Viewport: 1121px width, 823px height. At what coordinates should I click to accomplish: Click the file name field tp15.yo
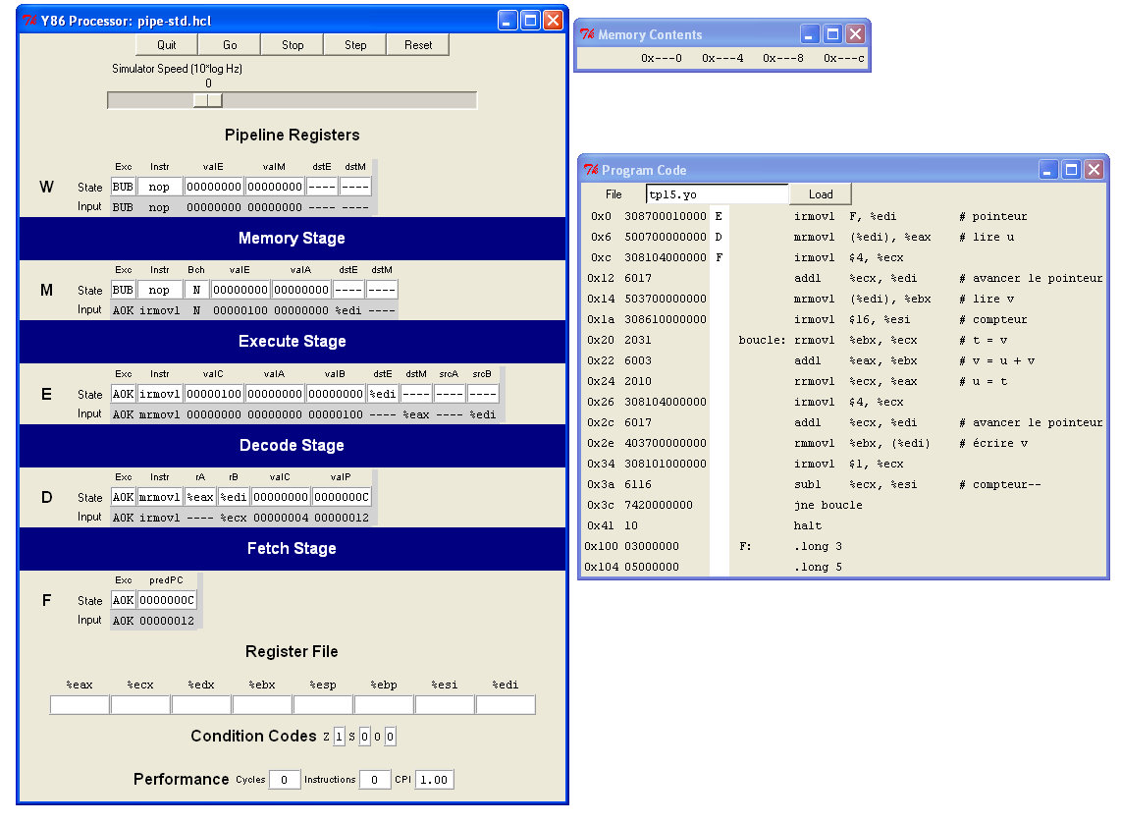(x=718, y=193)
